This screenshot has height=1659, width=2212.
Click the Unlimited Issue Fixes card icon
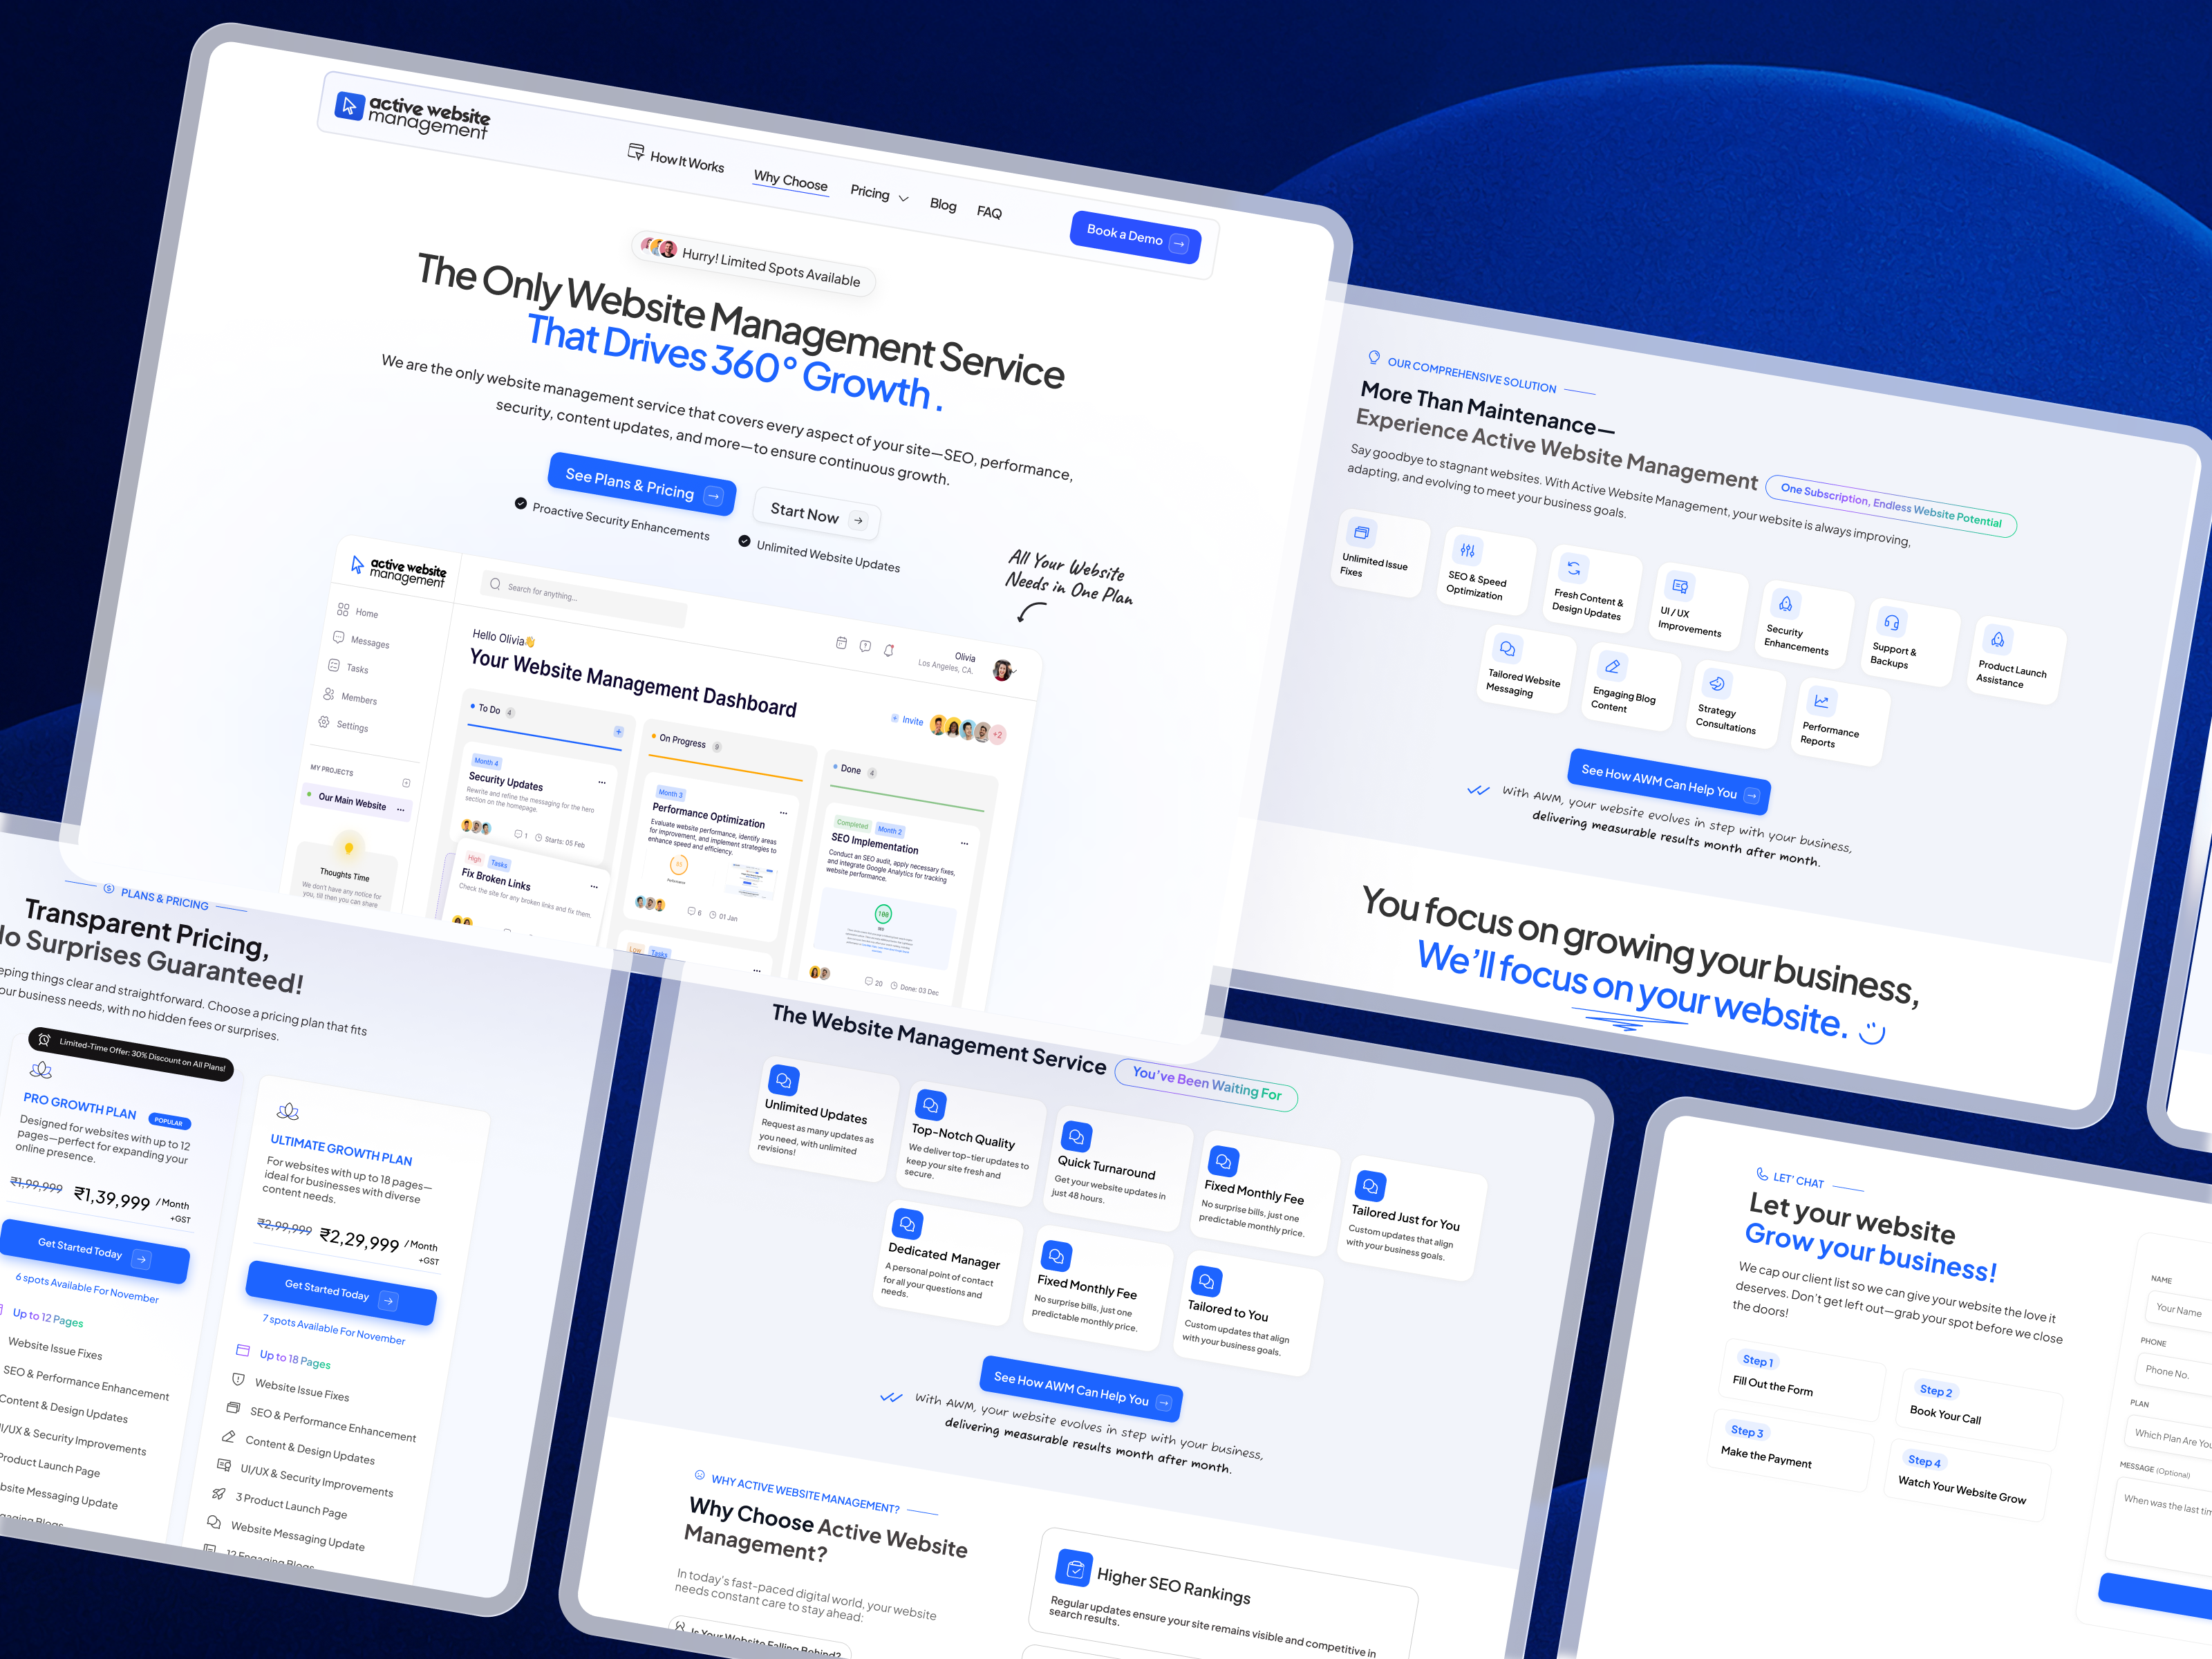point(1361,532)
